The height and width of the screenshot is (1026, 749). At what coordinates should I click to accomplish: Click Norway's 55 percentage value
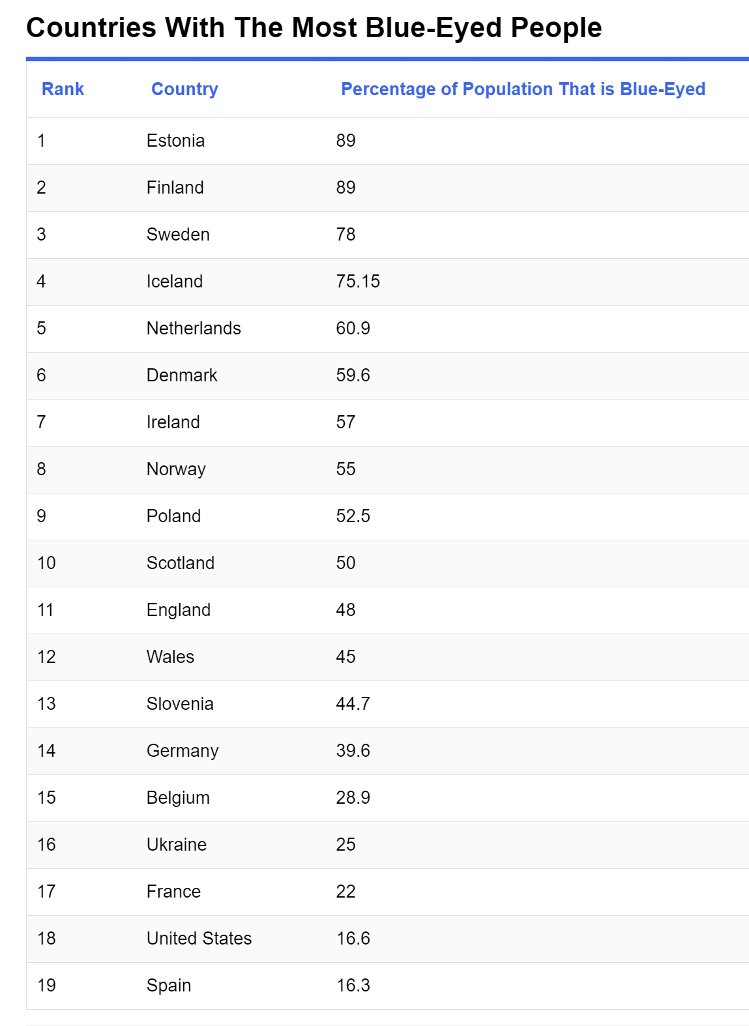(x=345, y=469)
